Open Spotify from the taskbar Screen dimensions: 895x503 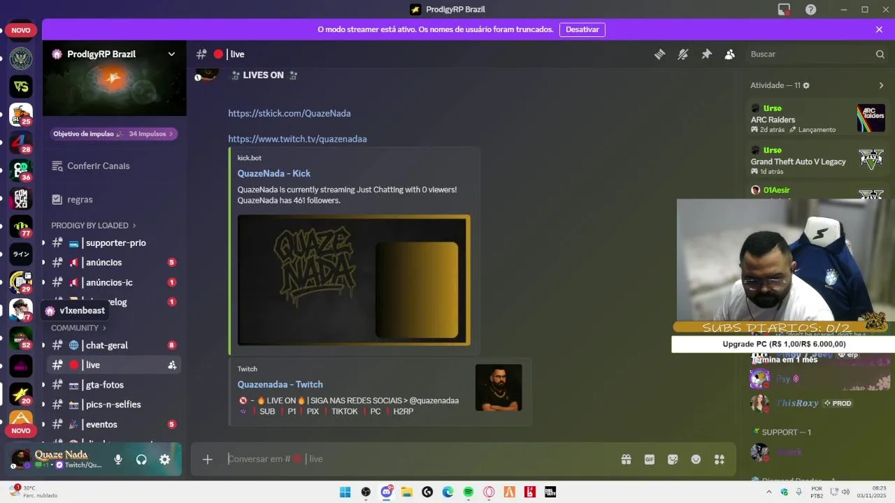(x=468, y=492)
